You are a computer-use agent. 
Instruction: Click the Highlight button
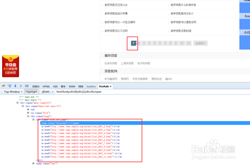tap(31, 92)
